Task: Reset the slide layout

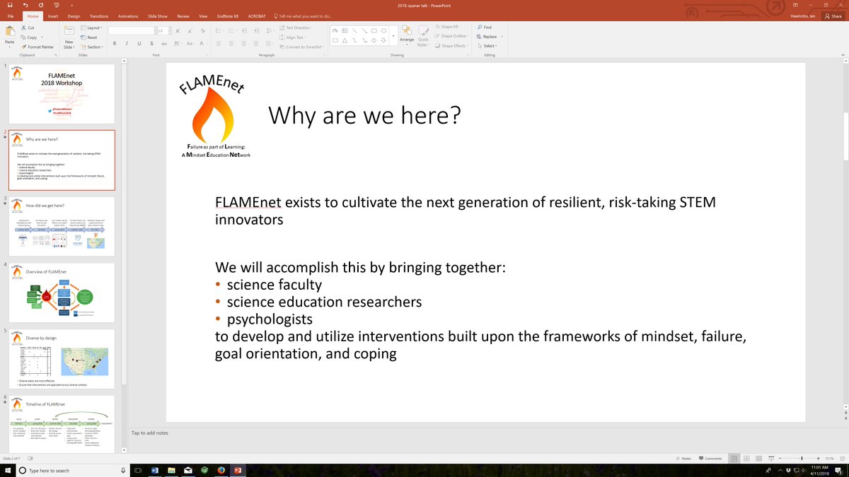Action: tap(88, 37)
